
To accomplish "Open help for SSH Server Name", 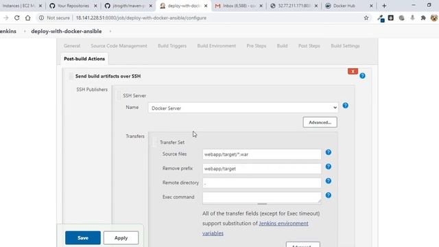I will (x=345, y=106).
